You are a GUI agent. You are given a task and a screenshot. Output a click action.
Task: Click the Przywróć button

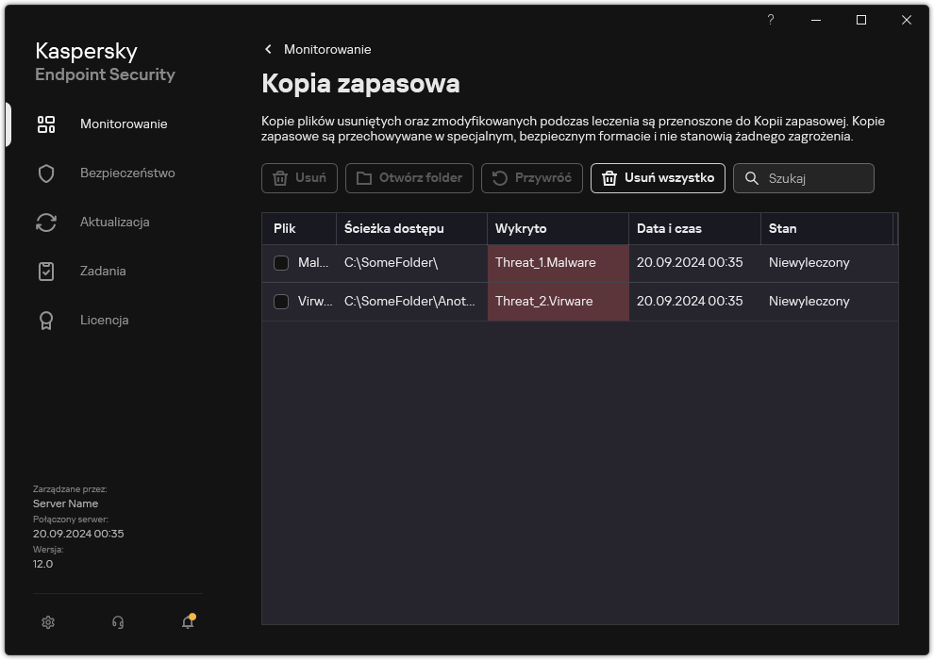(x=531, y=178)
